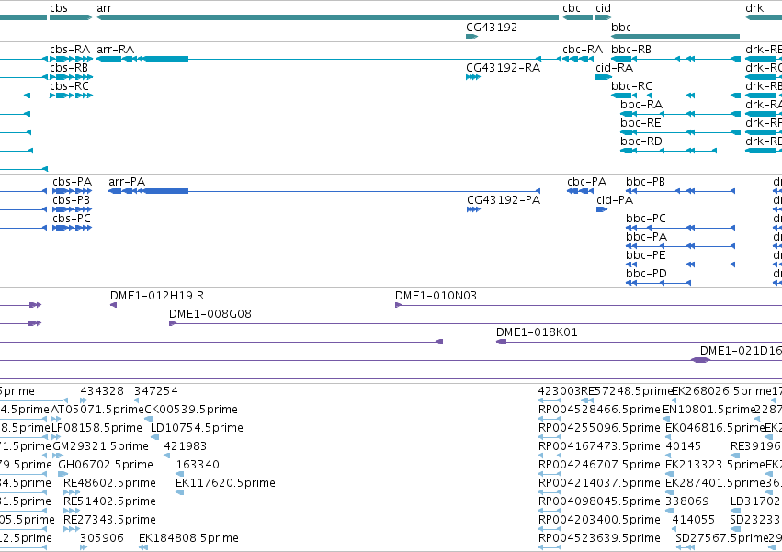Select protein bbc-PD
Image resolution: width=782 pixels, height=552 pixels.
click(x=658, y=283)
